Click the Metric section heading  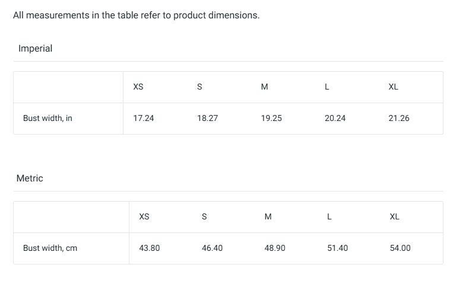pos(30,178)
